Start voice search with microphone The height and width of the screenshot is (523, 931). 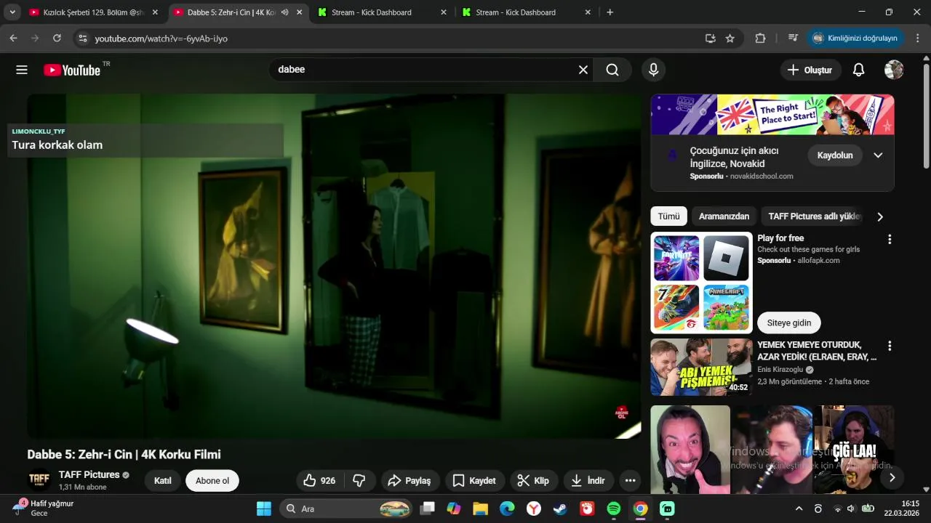653,70
